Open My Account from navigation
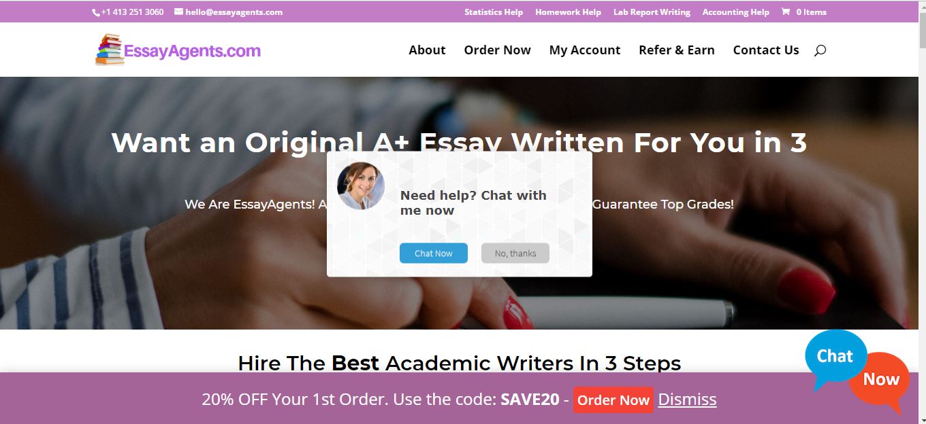This screenshot has width=926, height=424. click(x=585, y=50)
